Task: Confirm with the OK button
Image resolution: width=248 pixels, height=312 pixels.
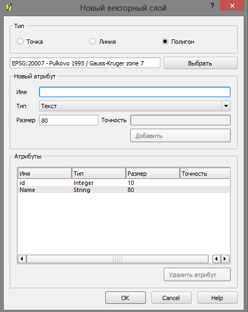Action: coord(125,298)
